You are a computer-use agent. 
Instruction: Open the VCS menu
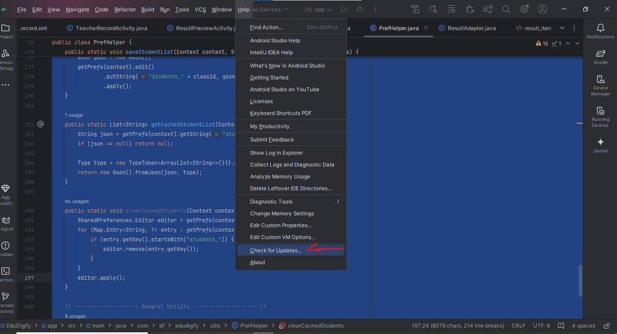point(200,10)
